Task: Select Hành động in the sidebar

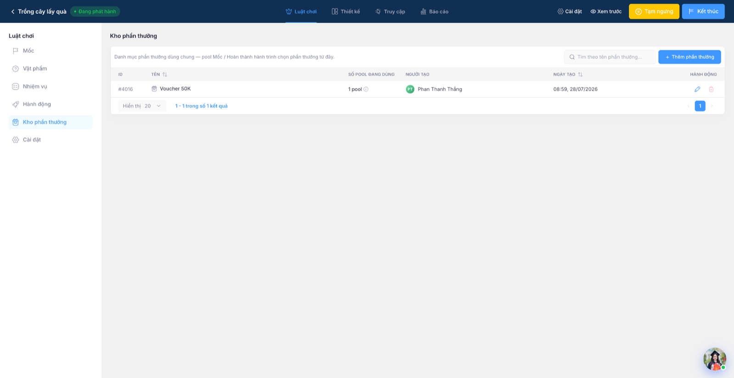Action: (x=50, y=104)
